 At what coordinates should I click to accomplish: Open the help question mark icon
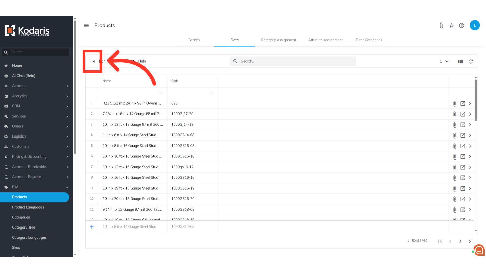pyautogui.click(x=462, y=25)
